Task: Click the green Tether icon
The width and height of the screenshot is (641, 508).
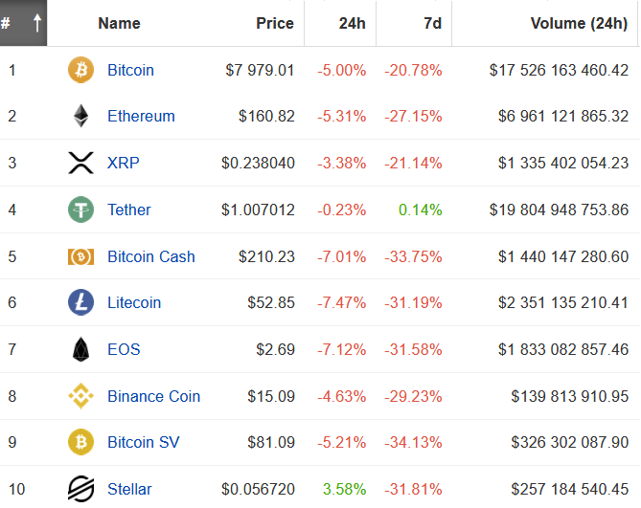Action: tap(80, 210)
